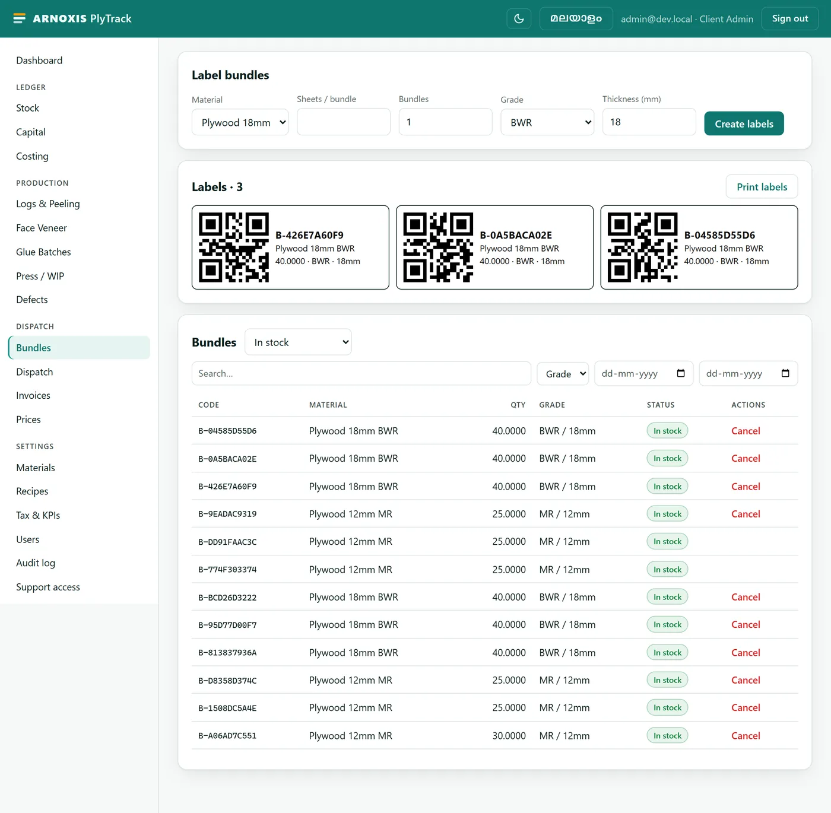Click the first dd-mm-yyyy date field
Screen dimensions: 831x813
click(x=643, y=373)
